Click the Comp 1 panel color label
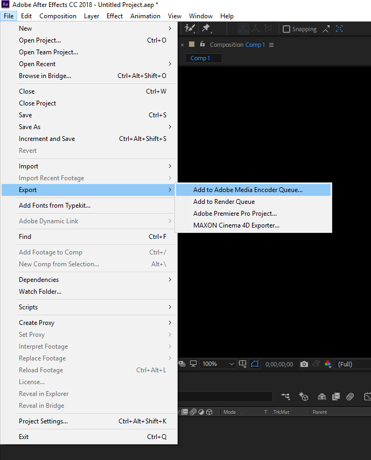Viewport: 371px width, 460px height. click(x=192, y=44)
